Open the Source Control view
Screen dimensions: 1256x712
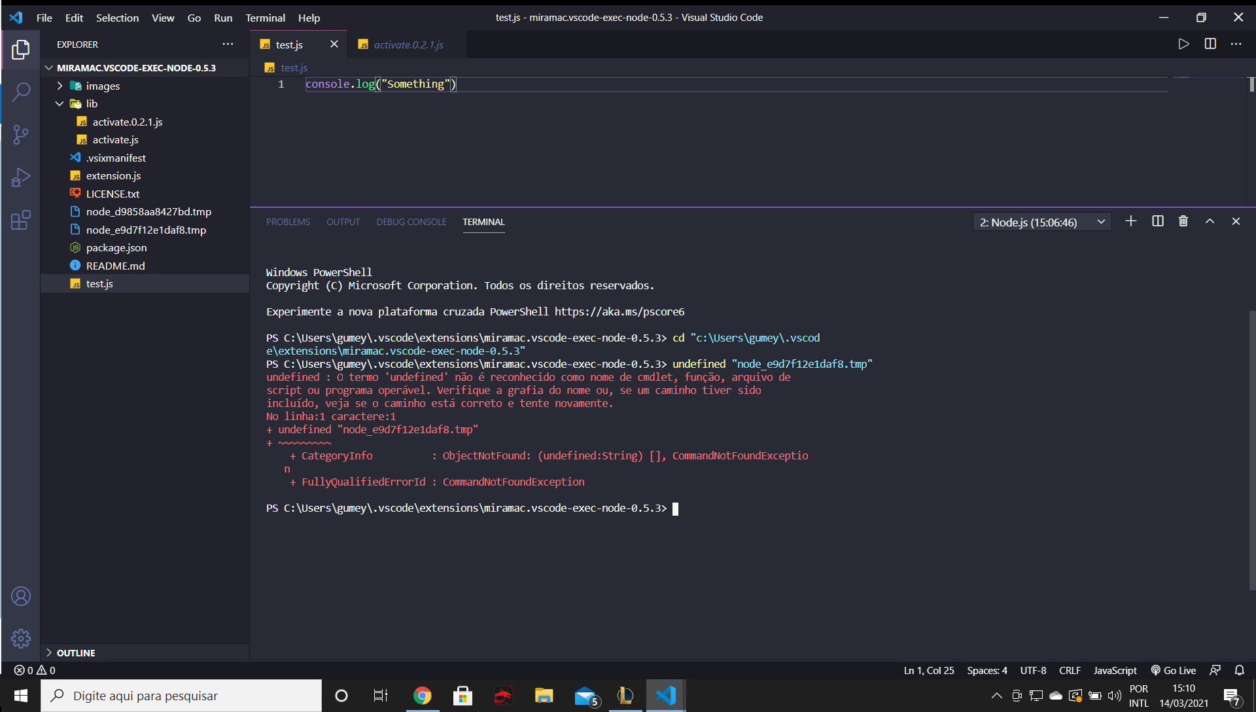21,135
